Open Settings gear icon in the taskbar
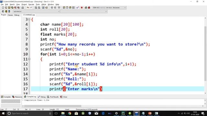207x116 pixels. 116,113
